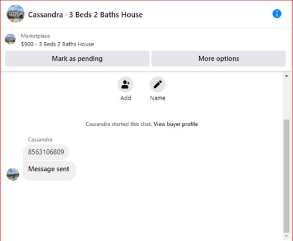Follow the View buyer profile link

pyautogui.click(x=176, y=124)
